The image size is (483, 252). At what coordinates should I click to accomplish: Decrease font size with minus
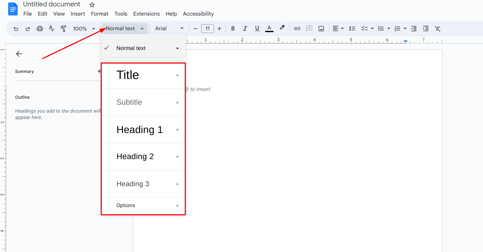195,29
